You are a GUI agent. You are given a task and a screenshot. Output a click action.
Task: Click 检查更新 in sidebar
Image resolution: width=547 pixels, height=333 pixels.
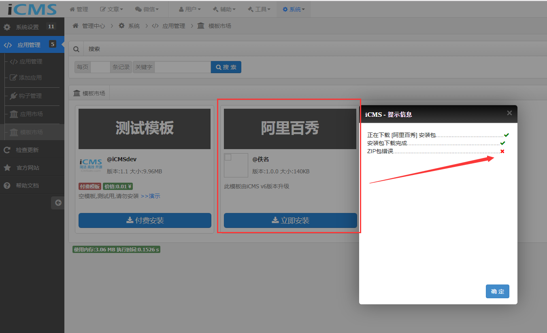(32, 150)
